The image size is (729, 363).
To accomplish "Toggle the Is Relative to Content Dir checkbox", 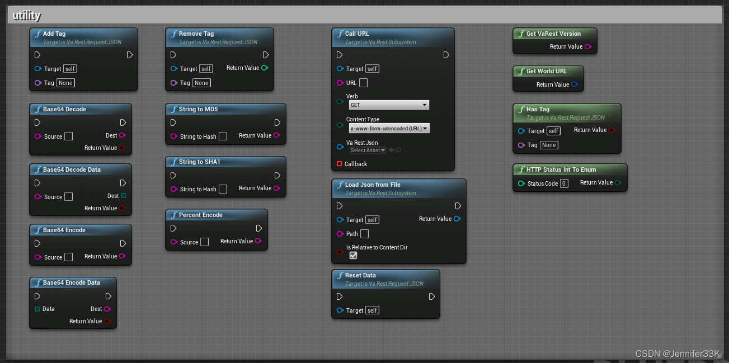I will 352,255.
